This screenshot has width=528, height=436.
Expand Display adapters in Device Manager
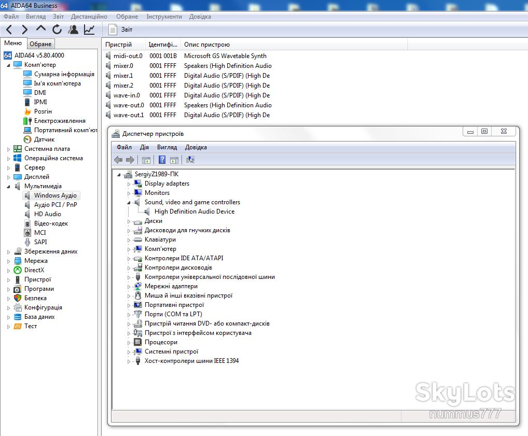pos(129,184)
